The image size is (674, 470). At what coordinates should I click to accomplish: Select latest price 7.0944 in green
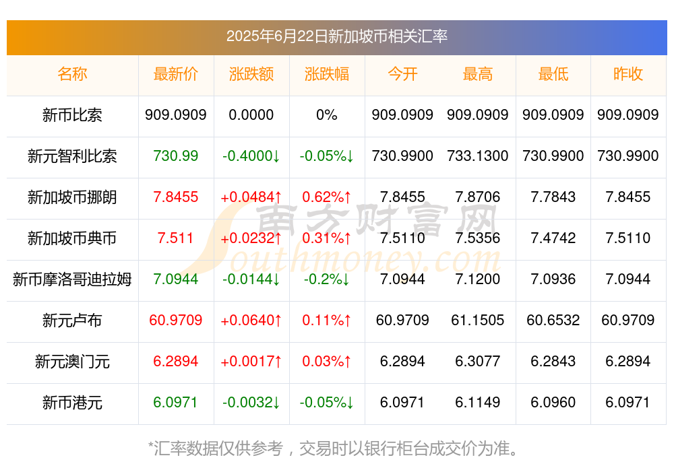click(x=175, y=279)
